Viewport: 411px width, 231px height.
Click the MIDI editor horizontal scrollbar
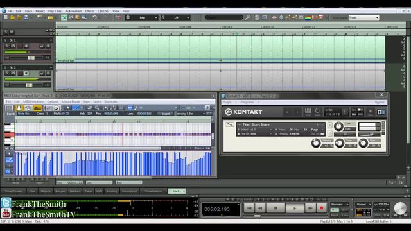click(x=88, y=148)
